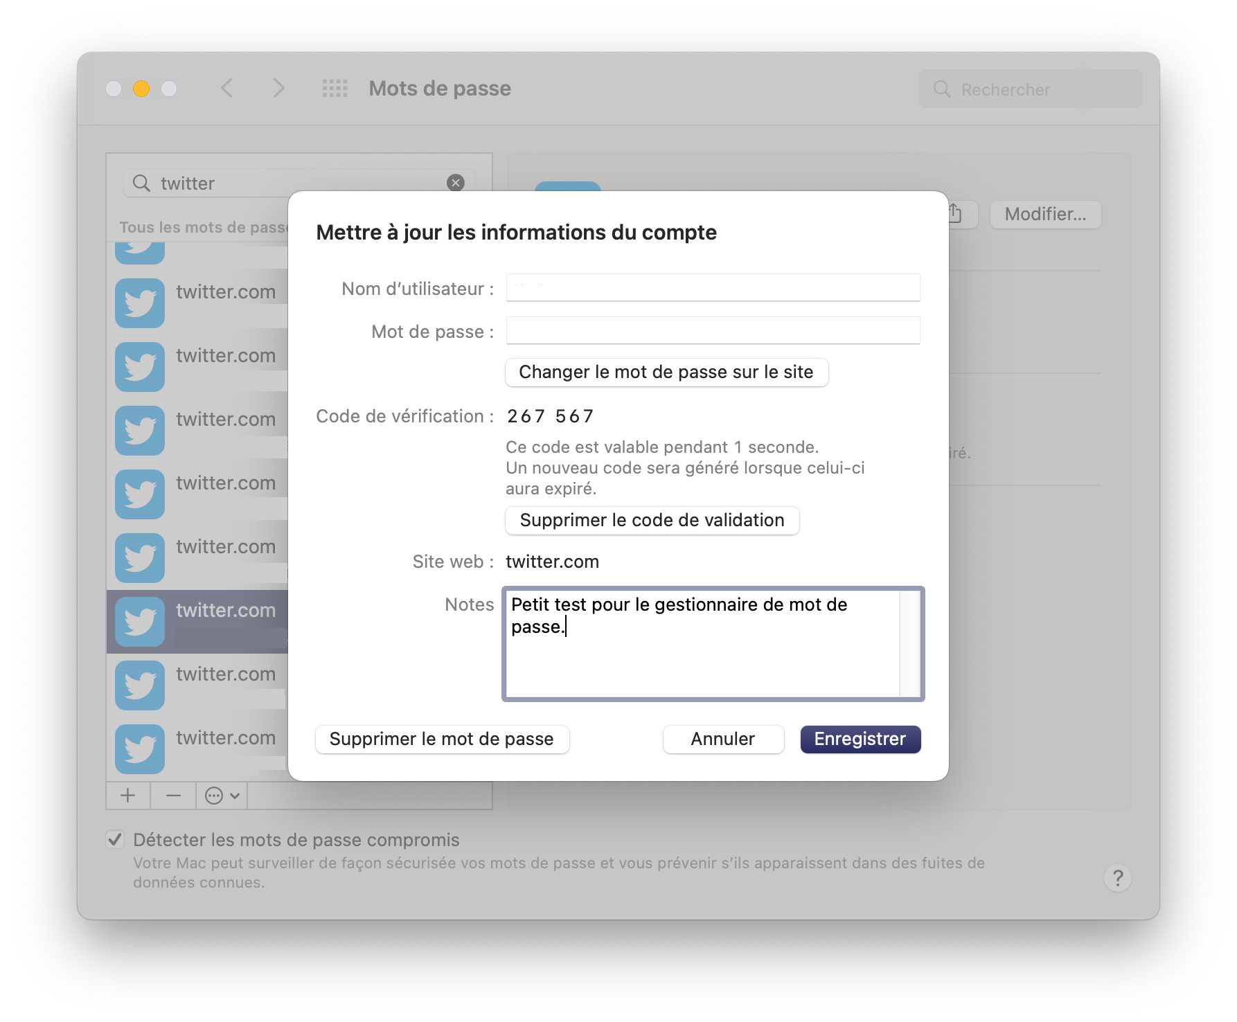
Task: Focus the Nom d'utilisateur field
Action: [x=713, y=287]
